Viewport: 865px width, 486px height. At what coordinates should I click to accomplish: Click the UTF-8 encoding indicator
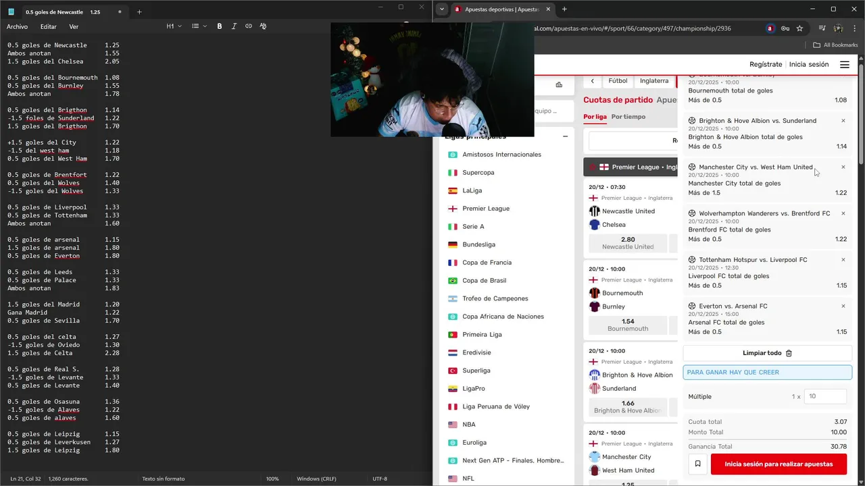point(380,479)
